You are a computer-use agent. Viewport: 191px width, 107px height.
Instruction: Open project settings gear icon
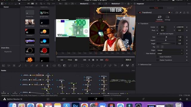click(187, 99)
